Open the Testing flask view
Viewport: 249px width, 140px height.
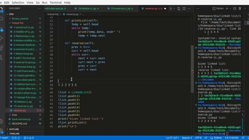(x=1, y=57)
